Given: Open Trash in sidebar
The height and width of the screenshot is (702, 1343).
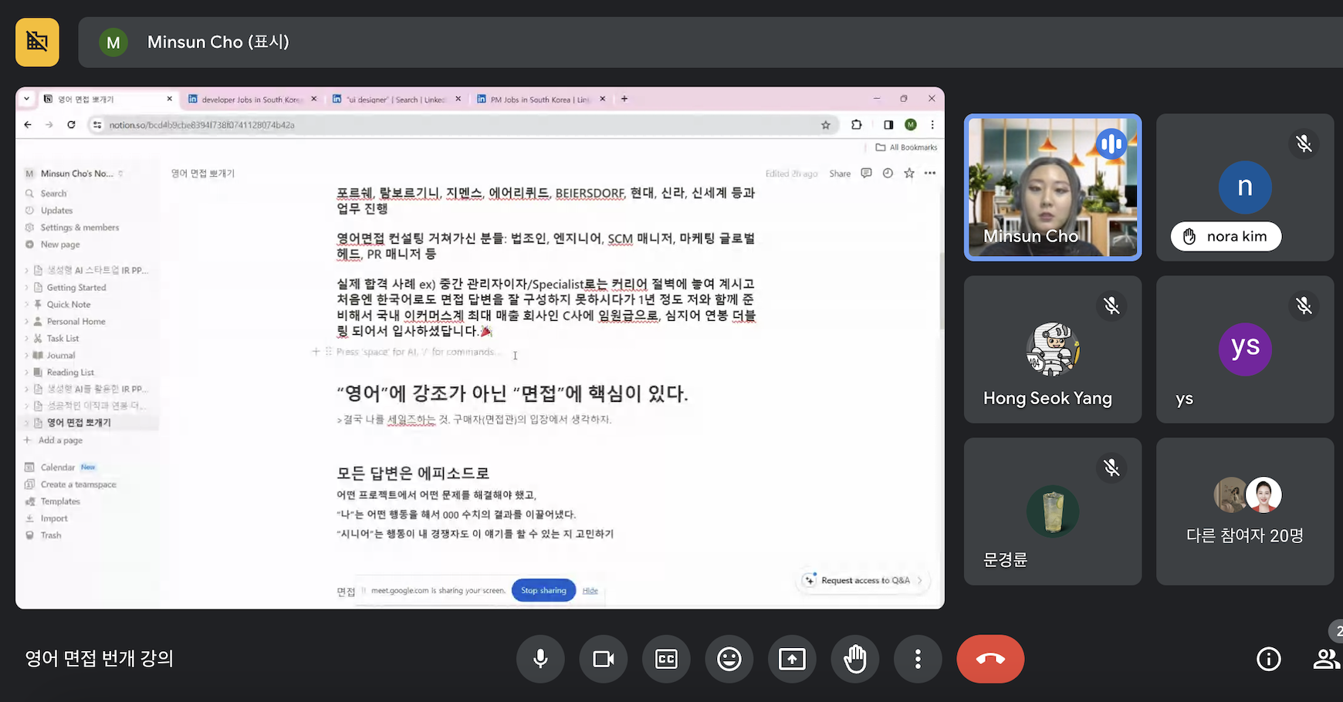Looking at the screenshot, I should click(x=51, y=535).
